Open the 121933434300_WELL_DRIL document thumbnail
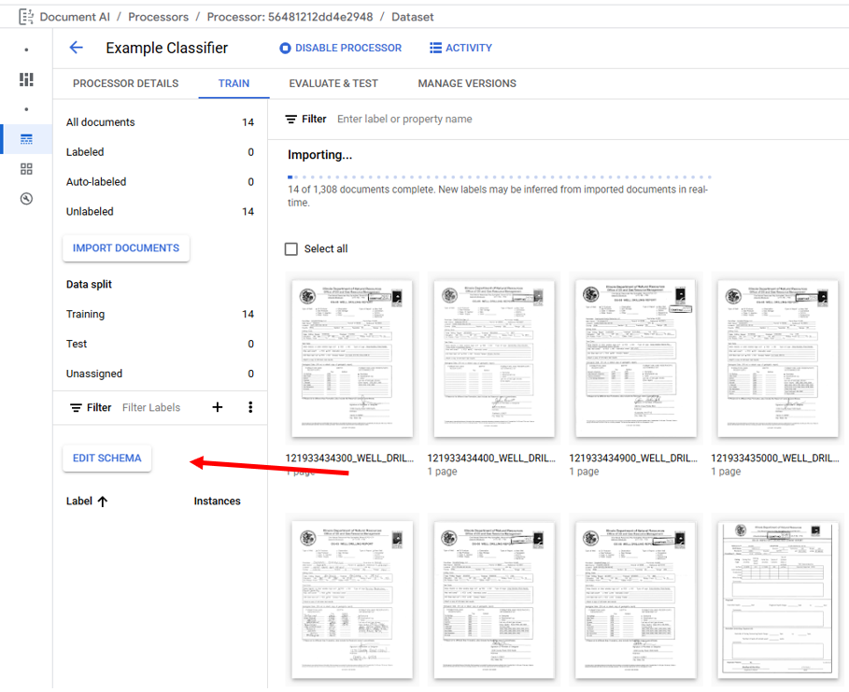Screen dimensions: 849x692 pyautogui.click(x=351, y=359)
